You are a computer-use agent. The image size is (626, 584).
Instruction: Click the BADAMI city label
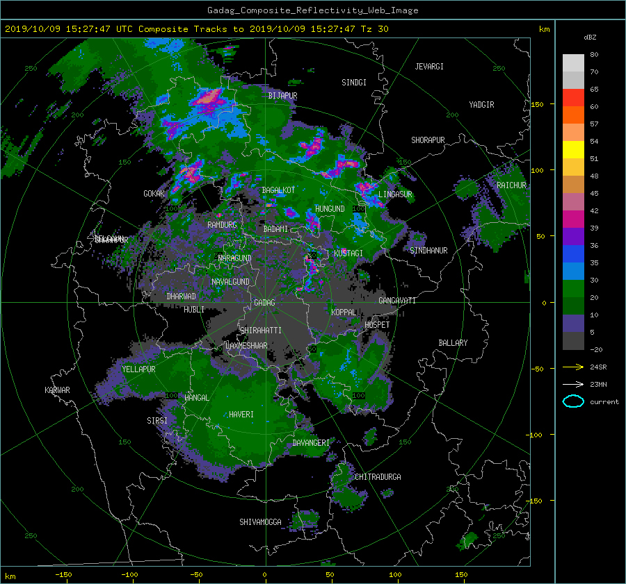click(275, 229)
